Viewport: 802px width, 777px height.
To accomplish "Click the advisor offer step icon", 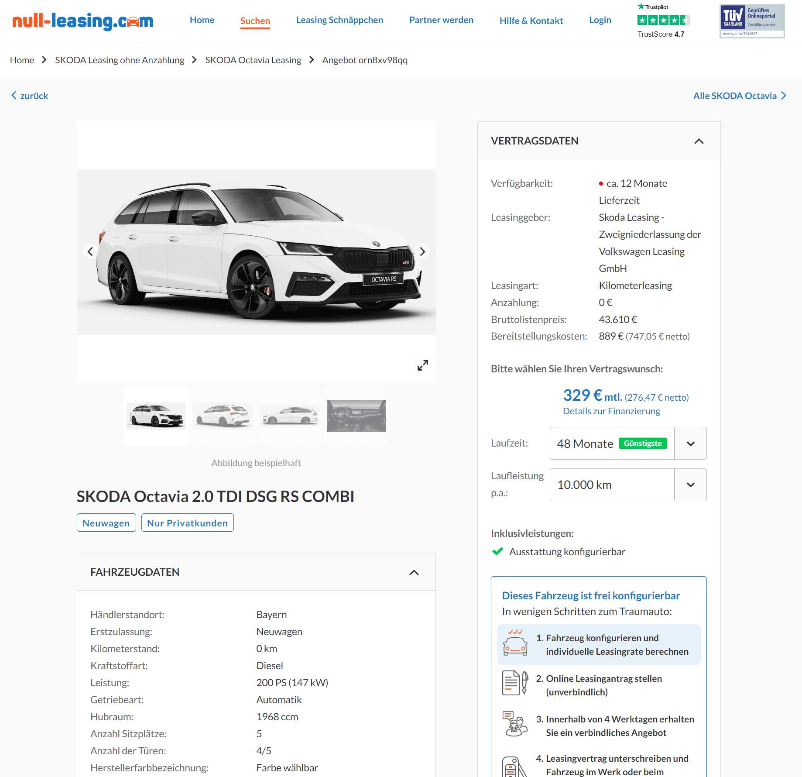I will point(515,724).
